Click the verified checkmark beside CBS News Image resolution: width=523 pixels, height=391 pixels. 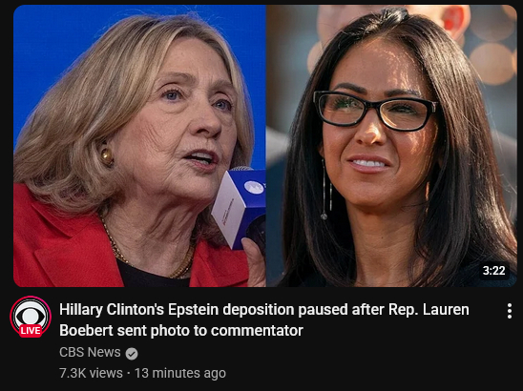click(132, 354)
